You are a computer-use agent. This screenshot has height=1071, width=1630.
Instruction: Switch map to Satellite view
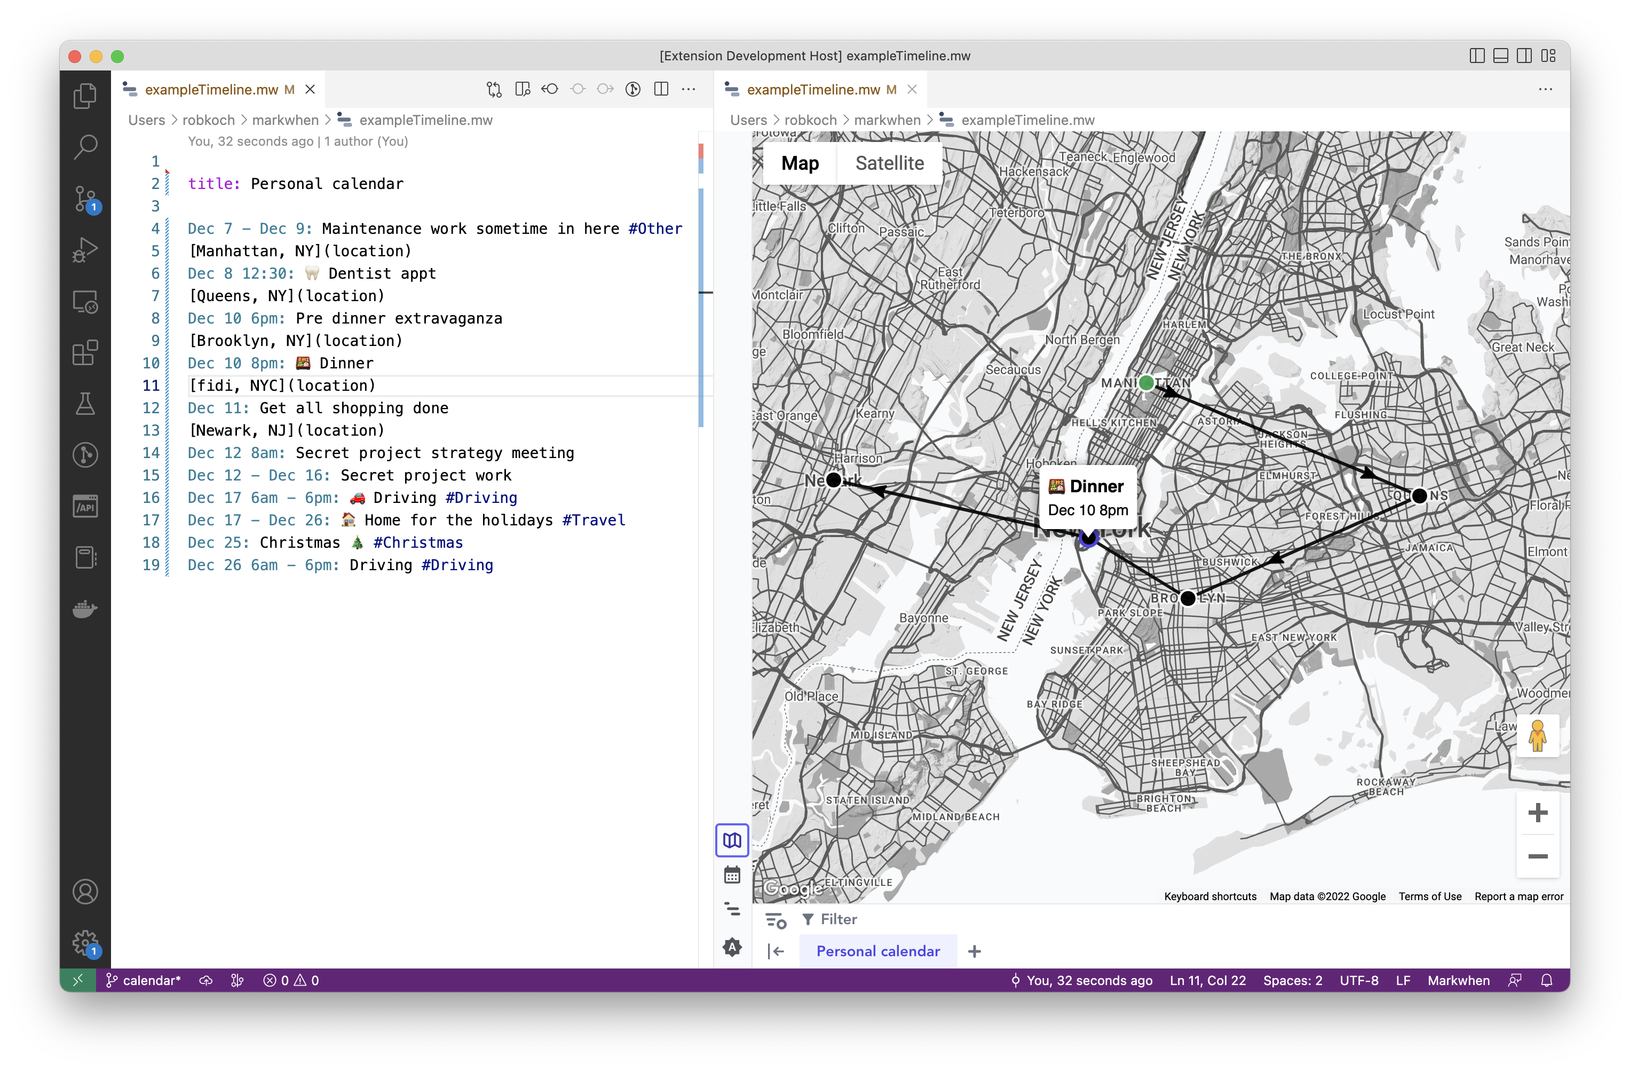[889, 163]
